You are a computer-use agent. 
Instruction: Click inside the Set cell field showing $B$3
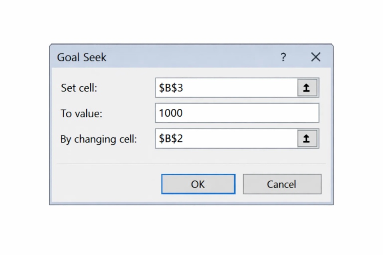point(223,88)
